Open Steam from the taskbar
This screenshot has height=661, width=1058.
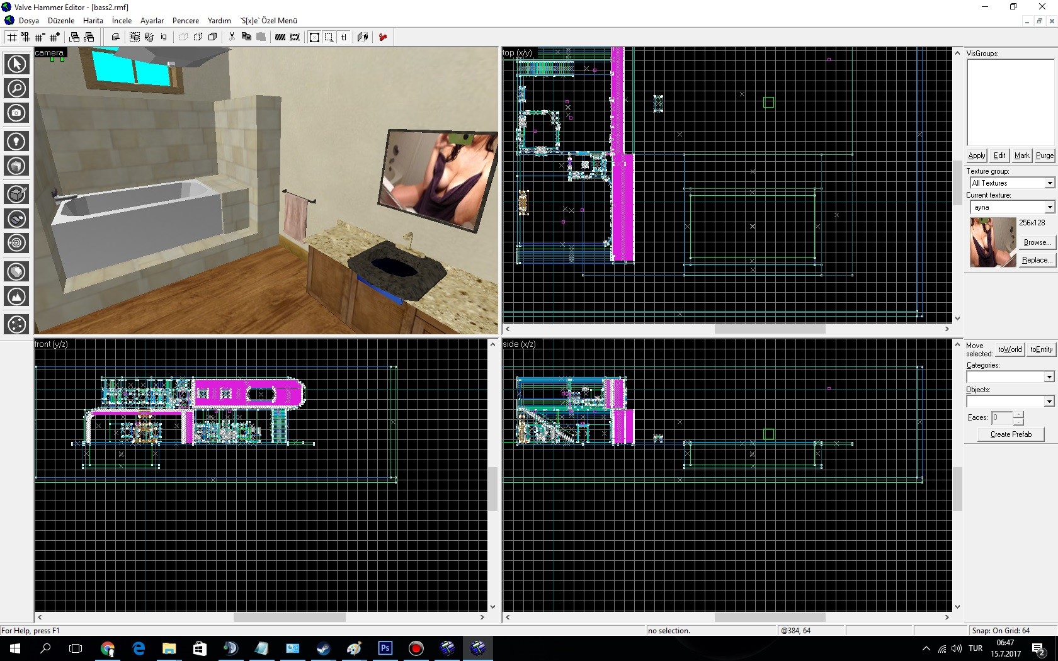(323, 648)
